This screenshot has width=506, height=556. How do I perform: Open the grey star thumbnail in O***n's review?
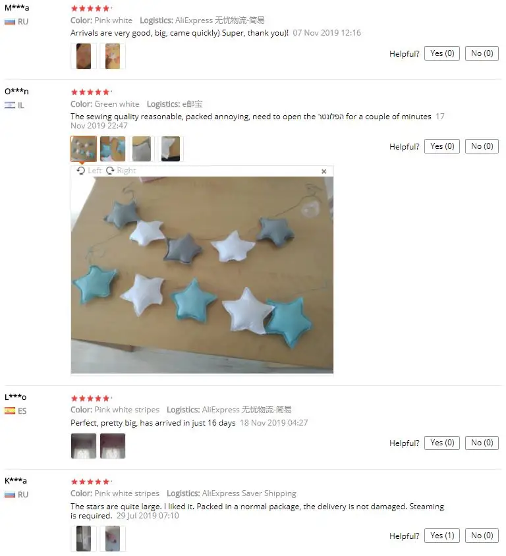point(142,149)
